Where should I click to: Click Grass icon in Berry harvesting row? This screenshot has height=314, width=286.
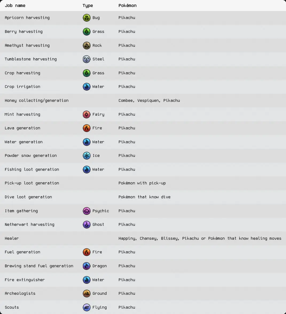pos(87,32)
